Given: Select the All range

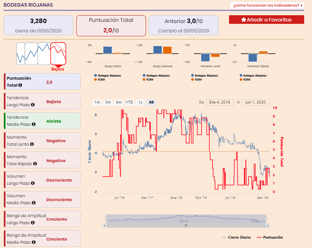Looking at the screenshot, I should (x=151, y=102).
